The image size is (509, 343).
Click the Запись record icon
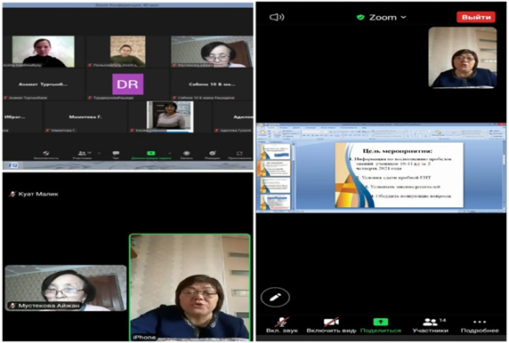186,153
